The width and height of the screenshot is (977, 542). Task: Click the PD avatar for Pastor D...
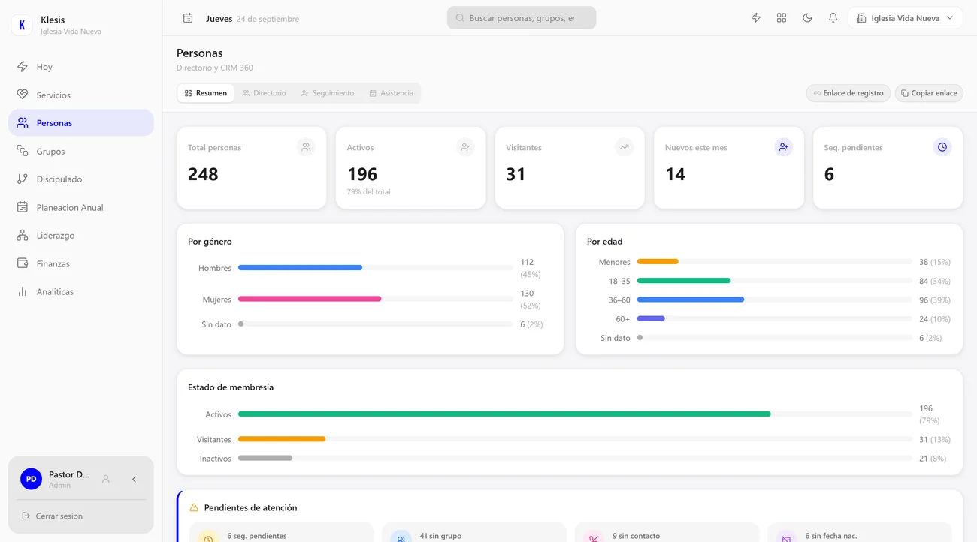[31, 479]
